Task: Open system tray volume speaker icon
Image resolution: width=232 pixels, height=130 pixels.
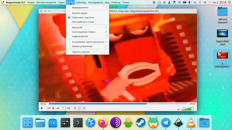Action: tap(190, 3)
